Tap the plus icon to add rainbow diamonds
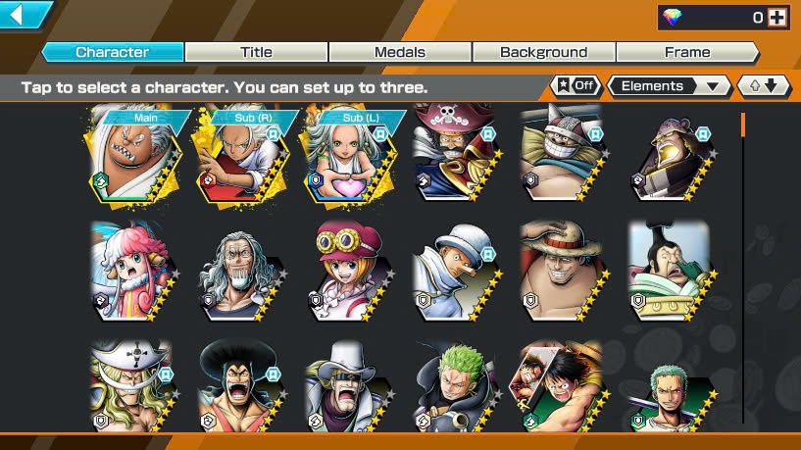801x450 pixels. coord(777,18)
